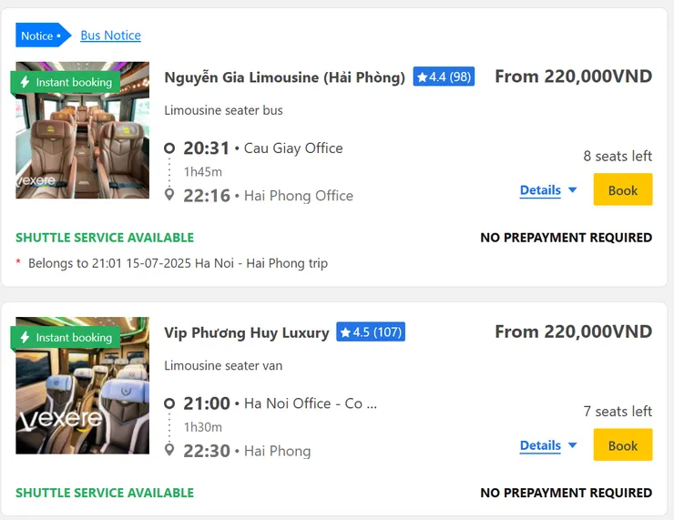Click Vip Phương Huy Luxury title

(246, 332)
